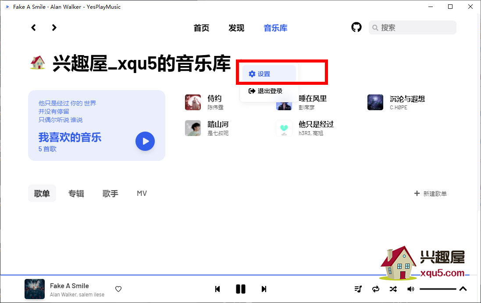The height and width of the screenshot is (303, 481).
Task: Skip to the next track
Action: 264,289
